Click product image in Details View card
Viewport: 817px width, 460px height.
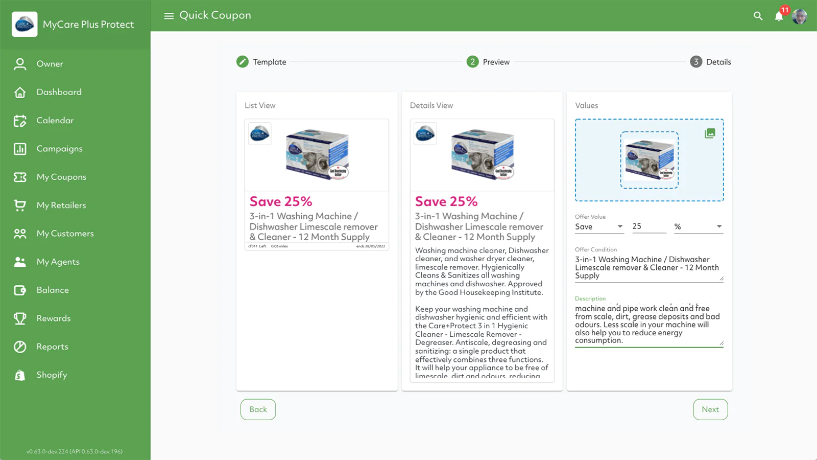483,154
